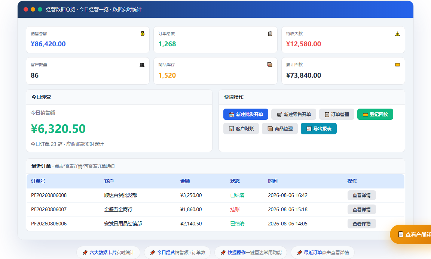Click the 最近订单 section heading

41,166
